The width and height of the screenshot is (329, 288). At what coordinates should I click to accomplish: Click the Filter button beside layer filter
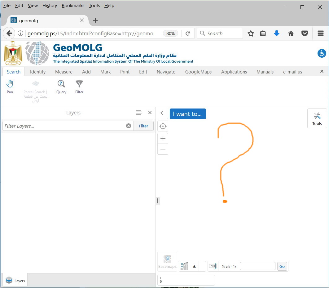point(143,126)
